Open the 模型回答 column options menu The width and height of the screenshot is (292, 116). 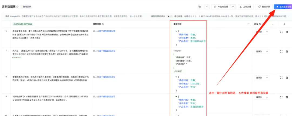[248, 24]
